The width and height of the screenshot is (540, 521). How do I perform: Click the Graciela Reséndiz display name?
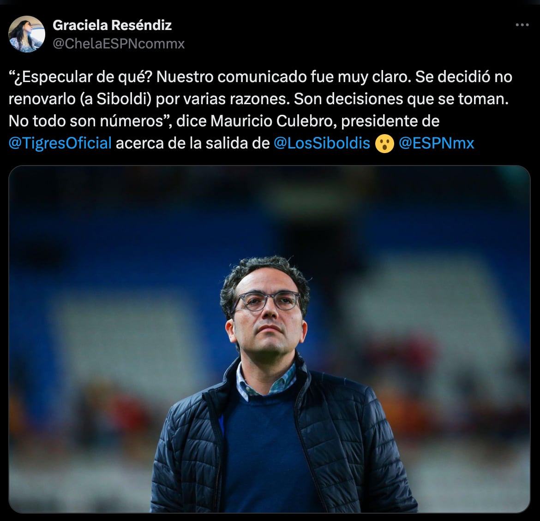click(112, 25)
